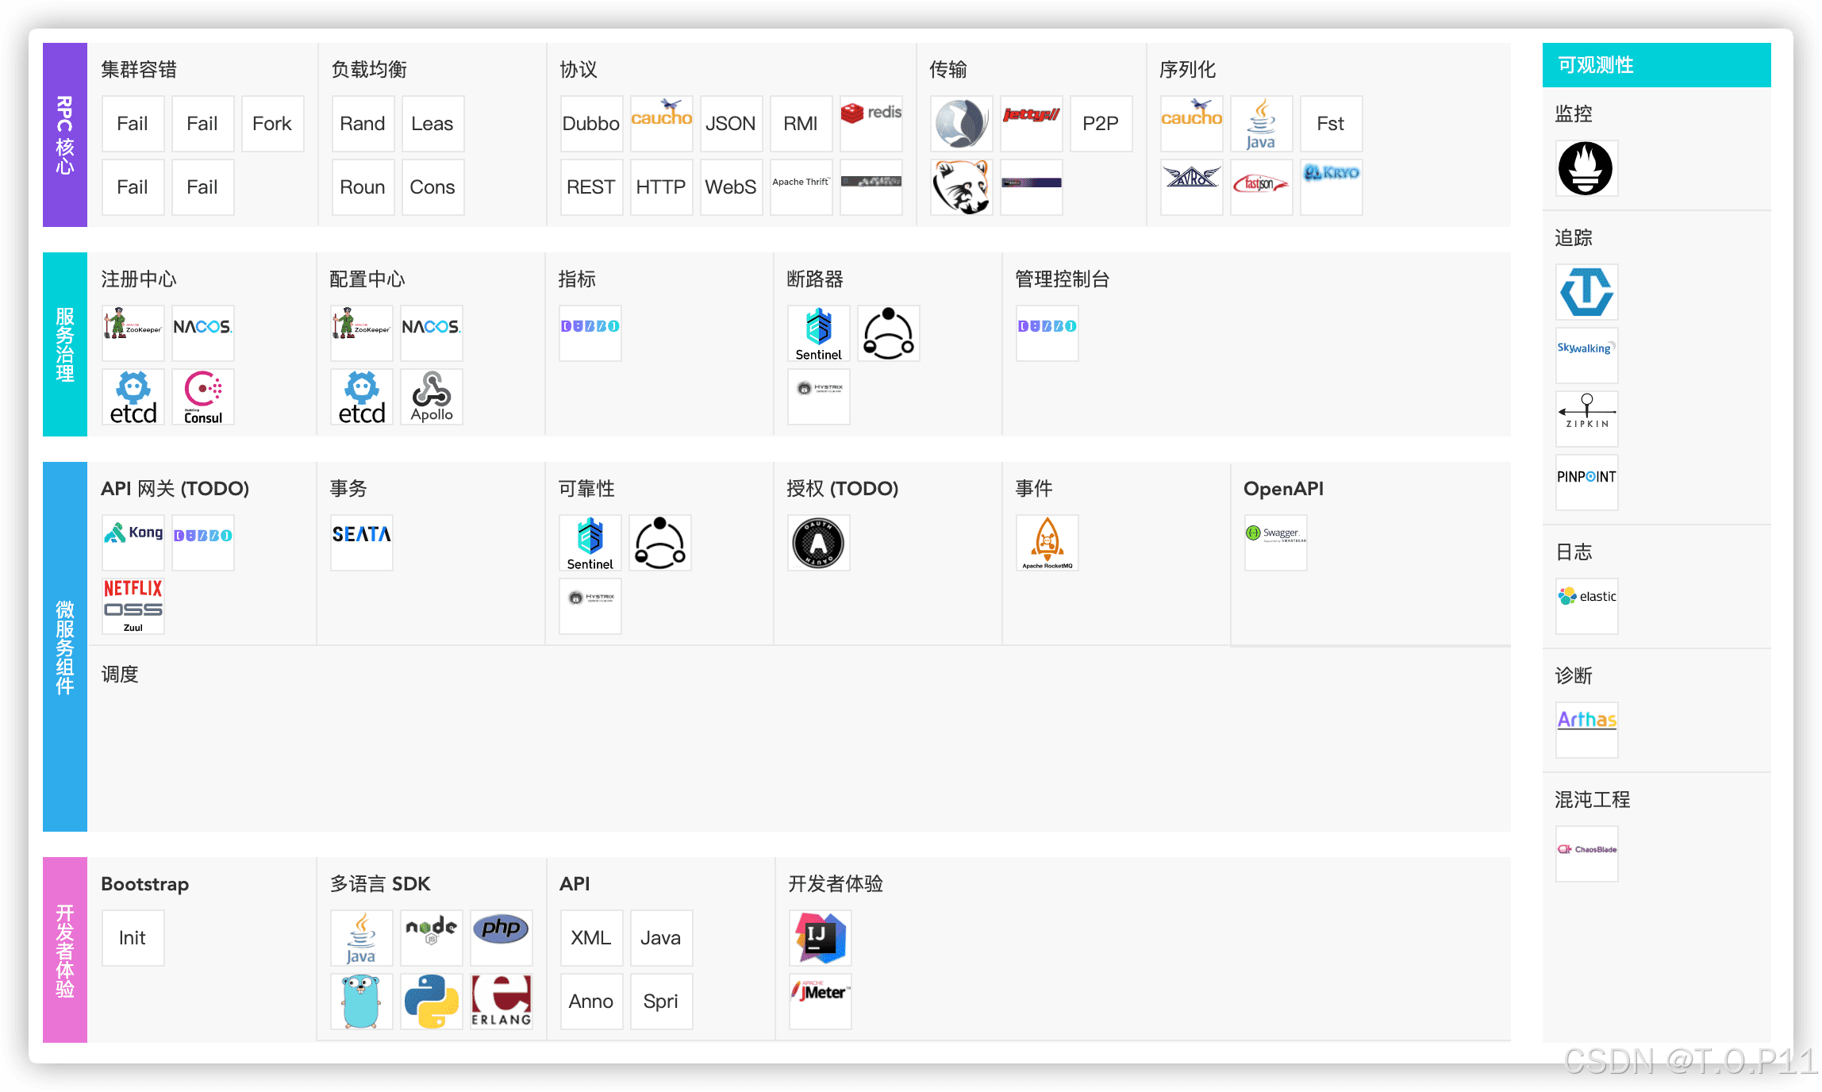Open the Consul registry icon

point(202,397)
